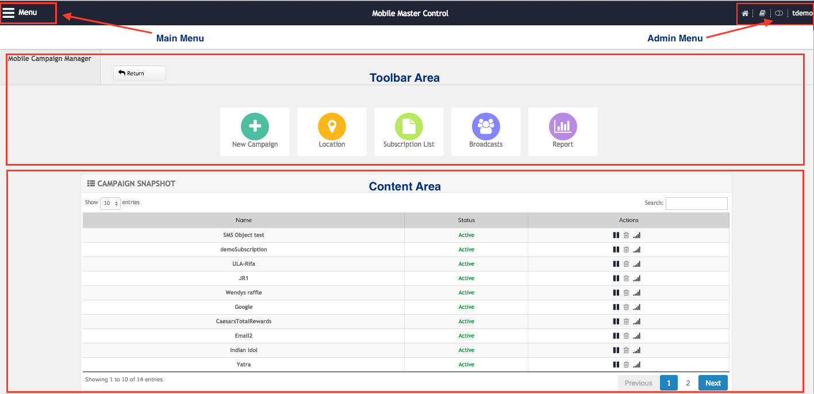Screen dimensions: 814x394
Task: Click the home icon in admin menu
Action: 745,13
